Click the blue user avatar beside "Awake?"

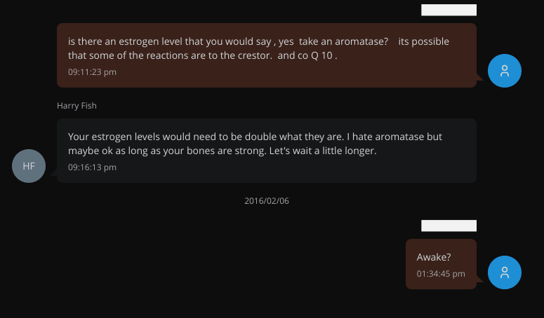click(x=504, y=272)
